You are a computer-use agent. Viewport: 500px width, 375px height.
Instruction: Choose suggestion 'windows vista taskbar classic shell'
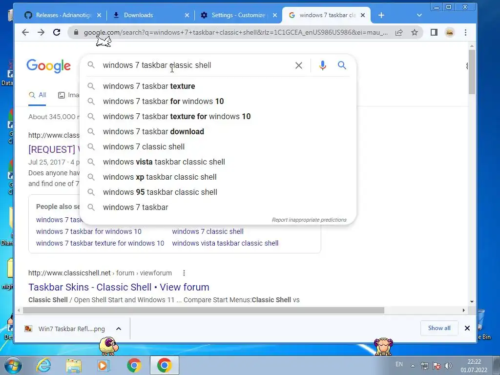pos(218,162)
